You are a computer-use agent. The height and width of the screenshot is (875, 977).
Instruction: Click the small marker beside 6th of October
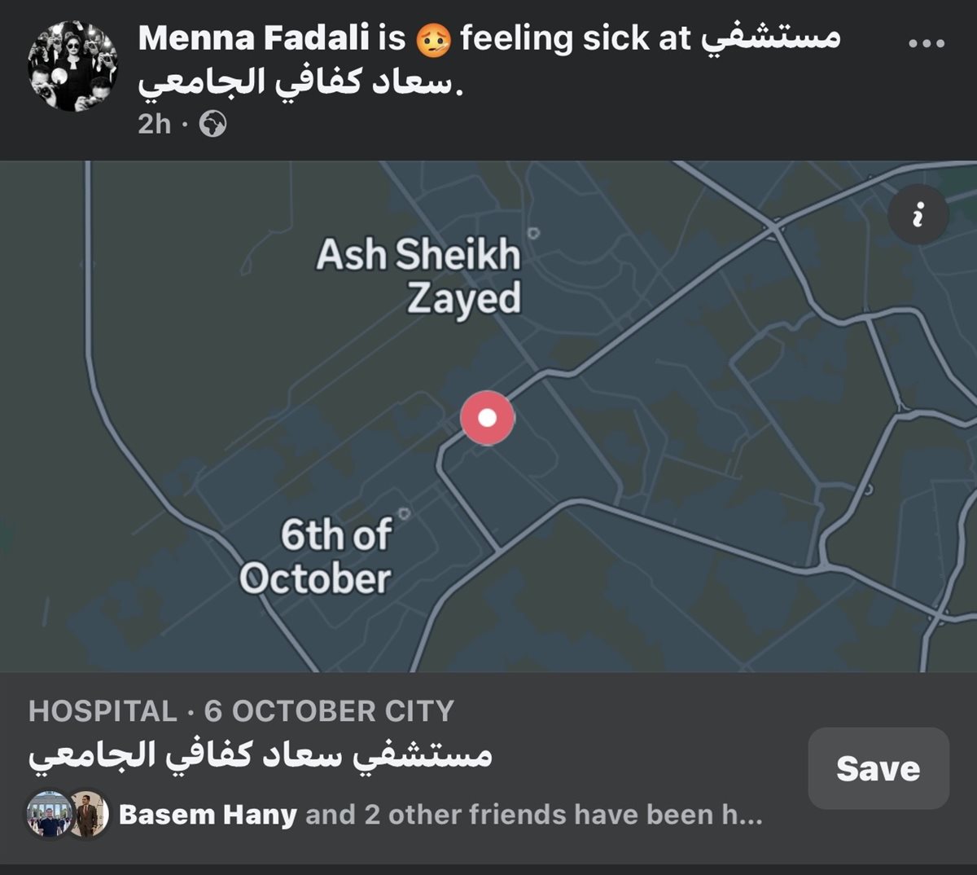[405, 513]
